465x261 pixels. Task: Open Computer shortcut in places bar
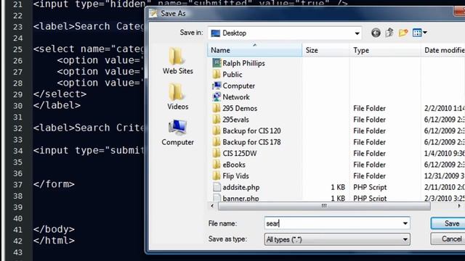pos(177,132)
